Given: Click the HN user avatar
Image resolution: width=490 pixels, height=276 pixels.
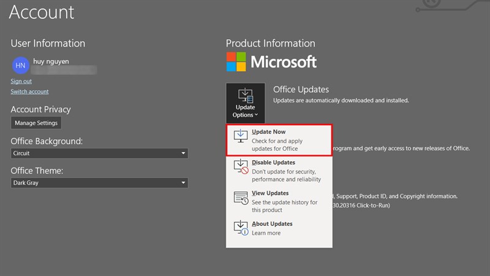Looking at the screenshot, I should pos(21,65).
